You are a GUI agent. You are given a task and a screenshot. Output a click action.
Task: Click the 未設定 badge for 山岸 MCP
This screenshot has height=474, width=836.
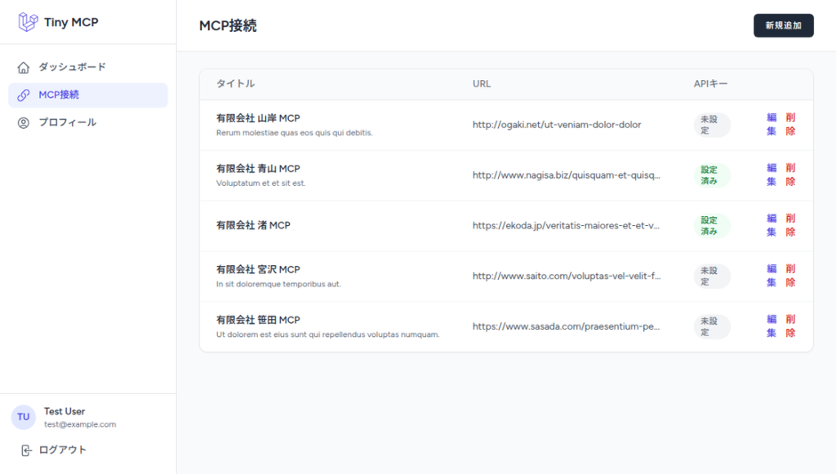pyautogui.click(x=712, y=125)
